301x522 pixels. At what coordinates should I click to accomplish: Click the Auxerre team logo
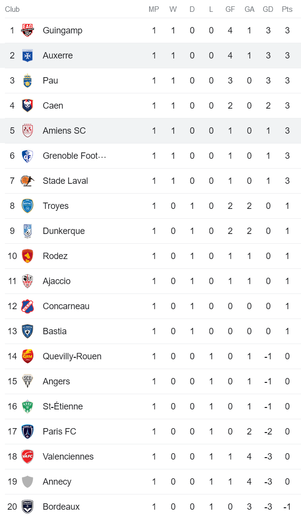[27, 56]
